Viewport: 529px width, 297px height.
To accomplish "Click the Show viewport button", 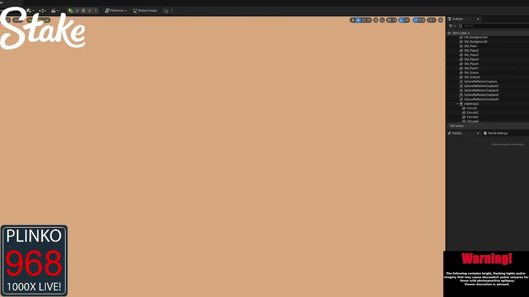I will [18, 20].
